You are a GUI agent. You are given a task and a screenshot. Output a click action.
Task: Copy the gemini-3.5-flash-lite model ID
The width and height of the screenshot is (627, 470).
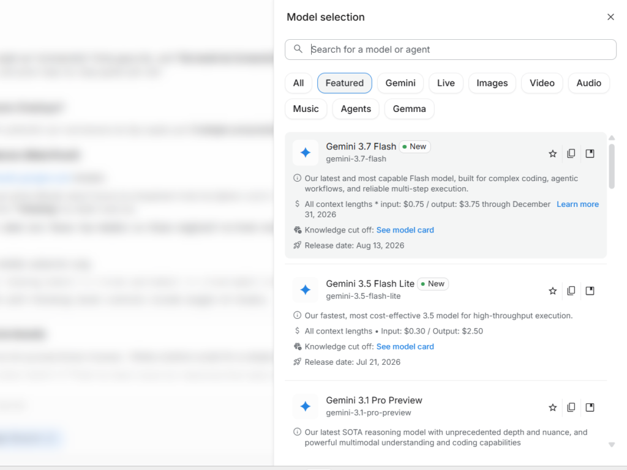(571, 291)
